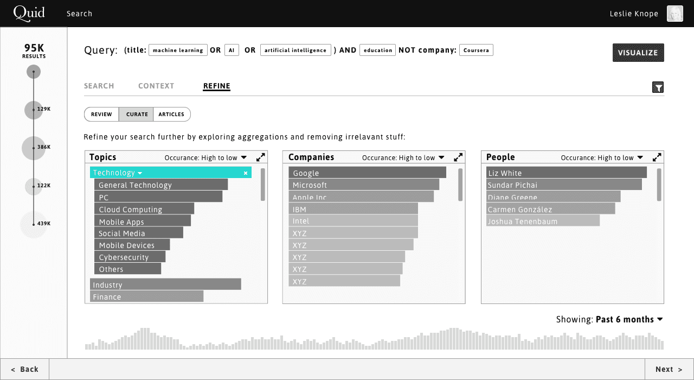Select the Sundar Pichai person bar

click(564, 185)
